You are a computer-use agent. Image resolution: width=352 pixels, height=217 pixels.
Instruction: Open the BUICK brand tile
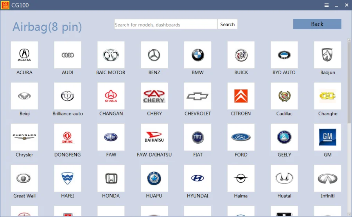(x=241, y=55)
